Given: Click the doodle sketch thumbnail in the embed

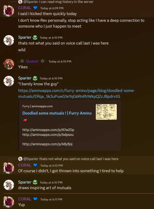Looking at the screenshot, I should [106, 112].
